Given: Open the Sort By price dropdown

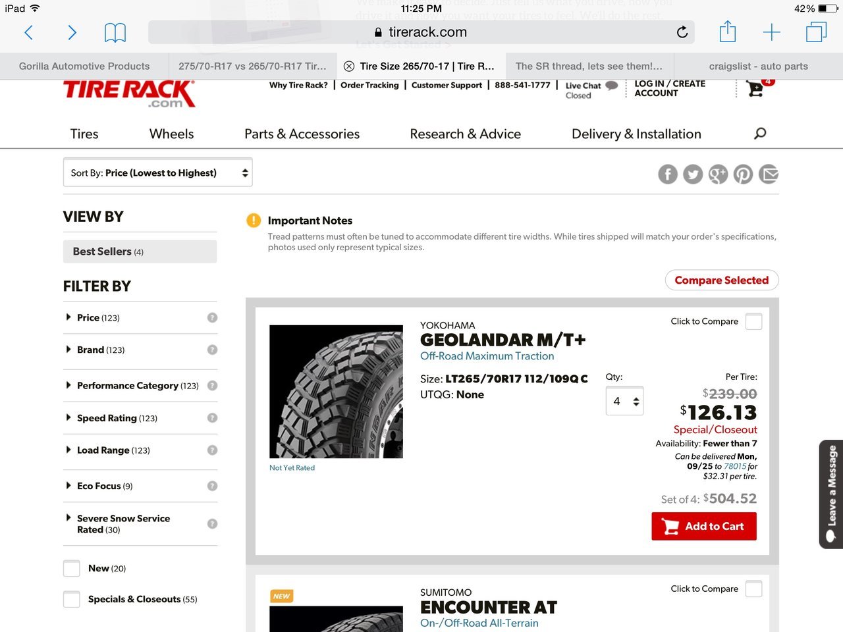Looking at the screenshot, I should coord(157,172).
